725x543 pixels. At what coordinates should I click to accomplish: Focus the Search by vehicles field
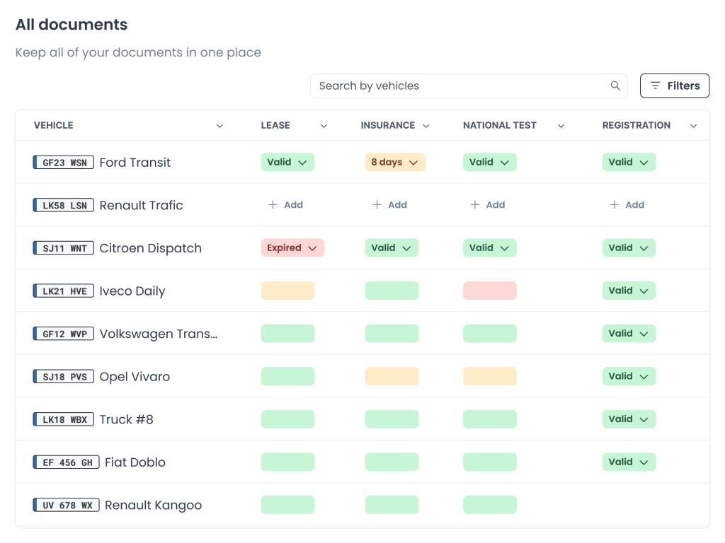click(x=460, y=86)
